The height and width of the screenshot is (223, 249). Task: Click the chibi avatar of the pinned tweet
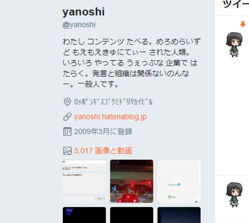[234, 44]
